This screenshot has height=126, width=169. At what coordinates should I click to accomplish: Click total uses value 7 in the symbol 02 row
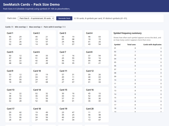135,52
